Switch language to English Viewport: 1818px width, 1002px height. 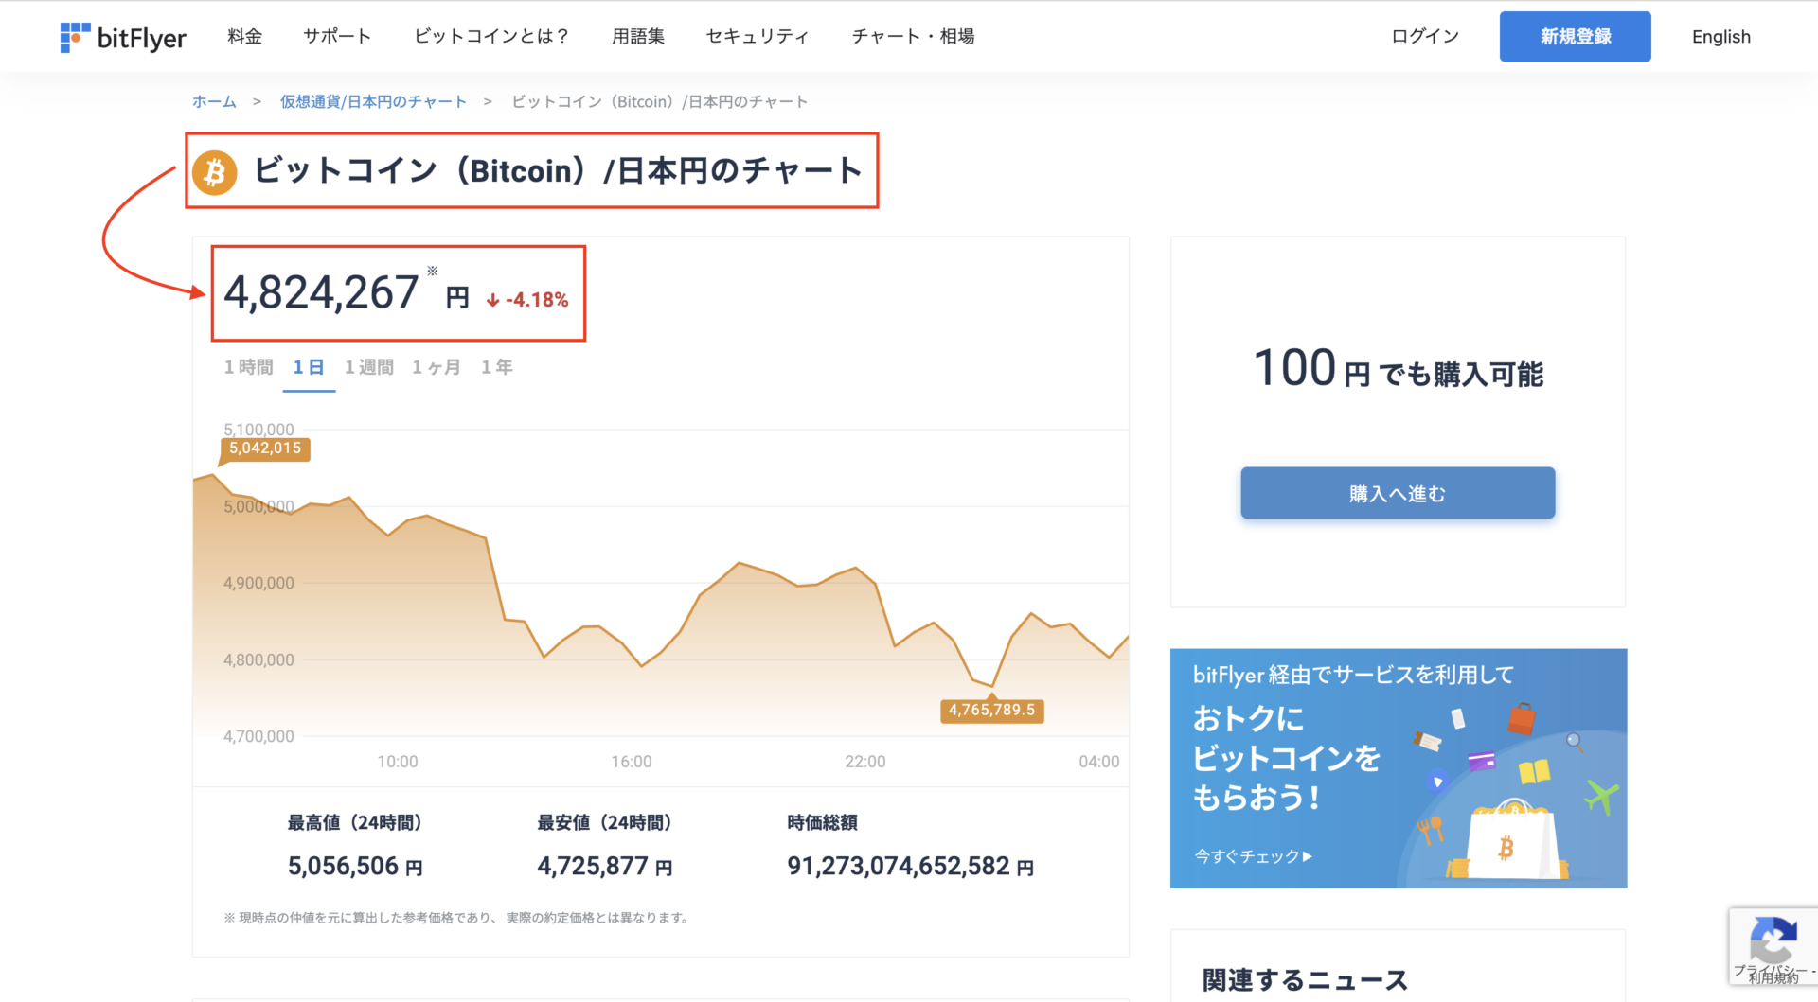(x=1721, y=37)
